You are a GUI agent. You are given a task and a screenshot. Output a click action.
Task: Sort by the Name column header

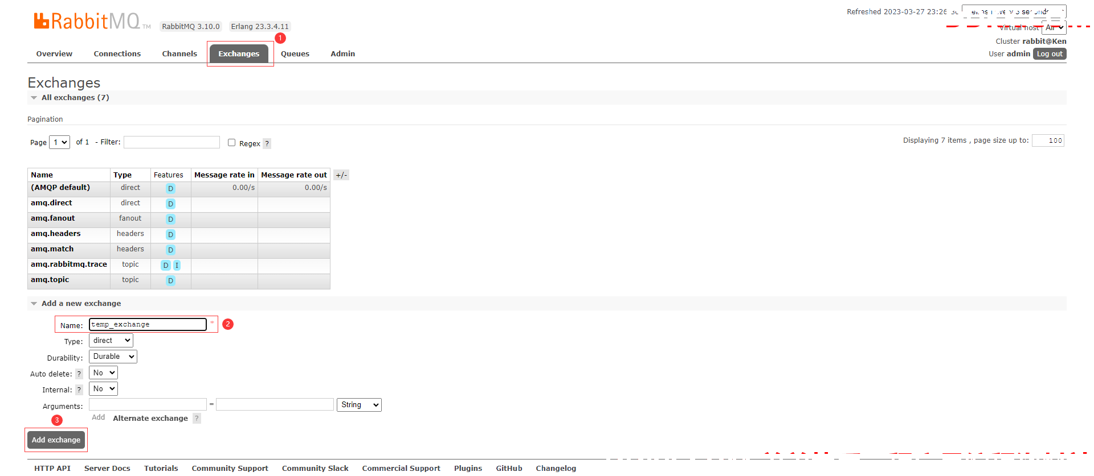[x=42, y=175]
